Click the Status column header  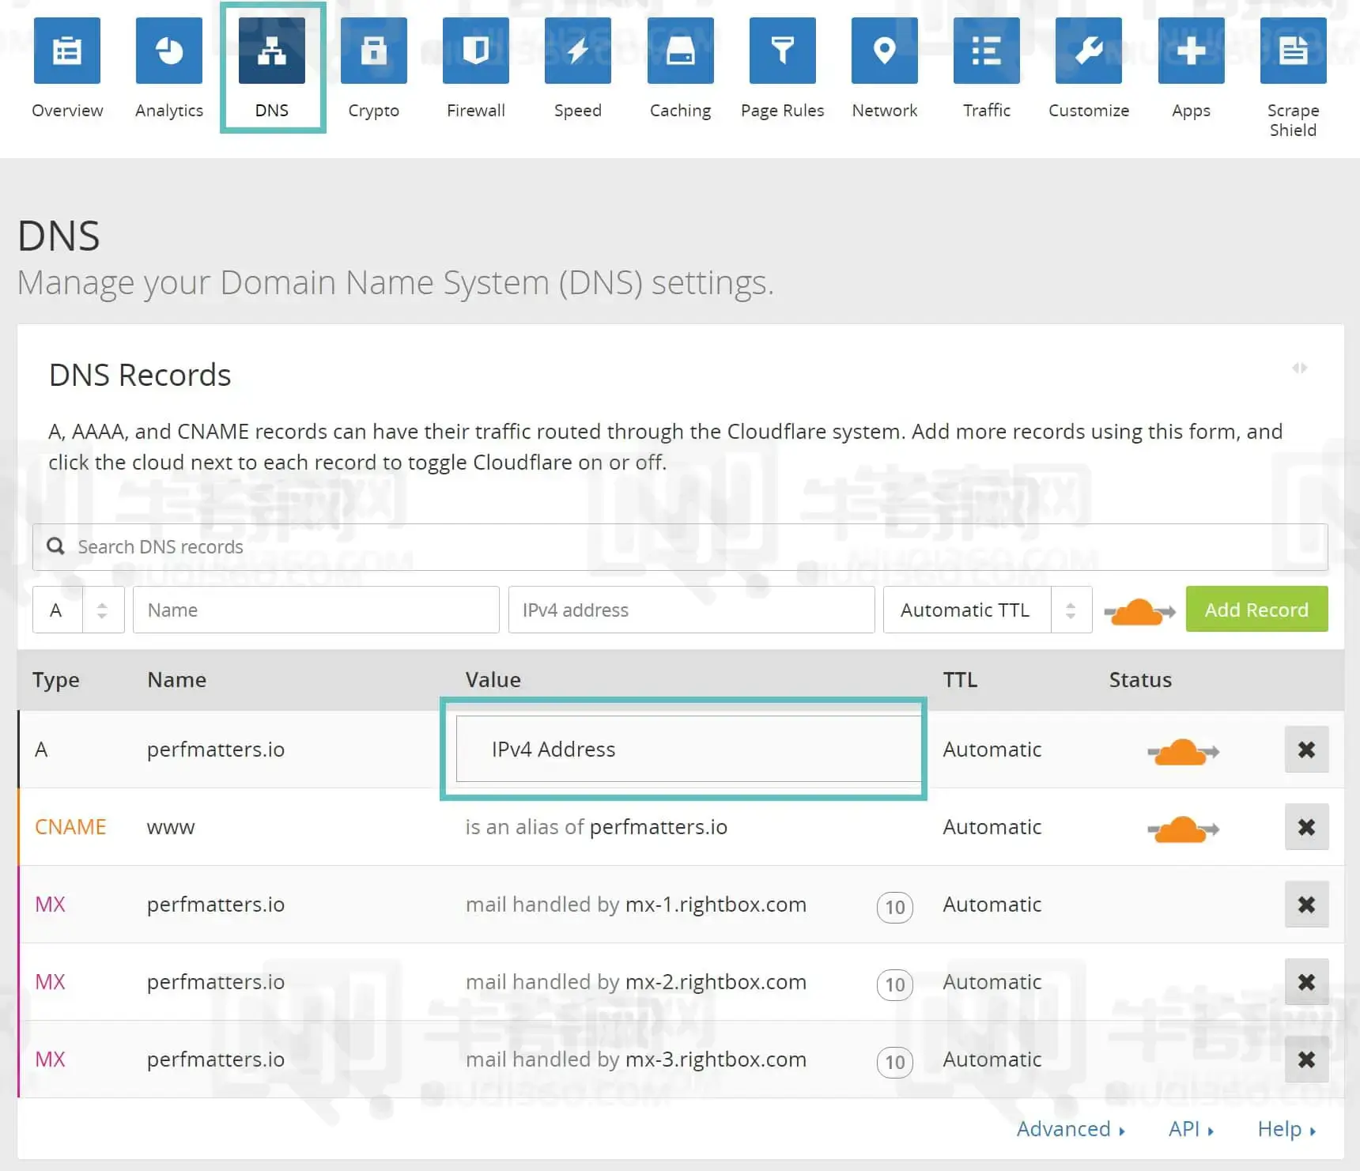pos(1140,680)
